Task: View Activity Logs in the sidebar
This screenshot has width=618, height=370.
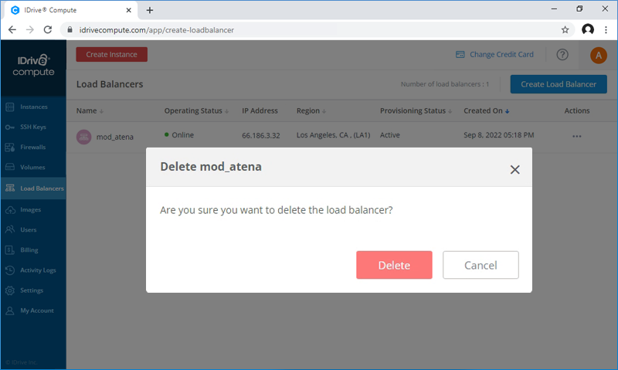Action: [38, 270]
